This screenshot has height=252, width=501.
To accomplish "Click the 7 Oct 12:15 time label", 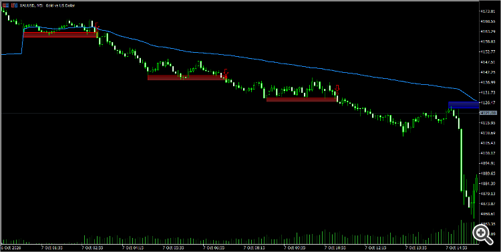I will coord(376,247).
